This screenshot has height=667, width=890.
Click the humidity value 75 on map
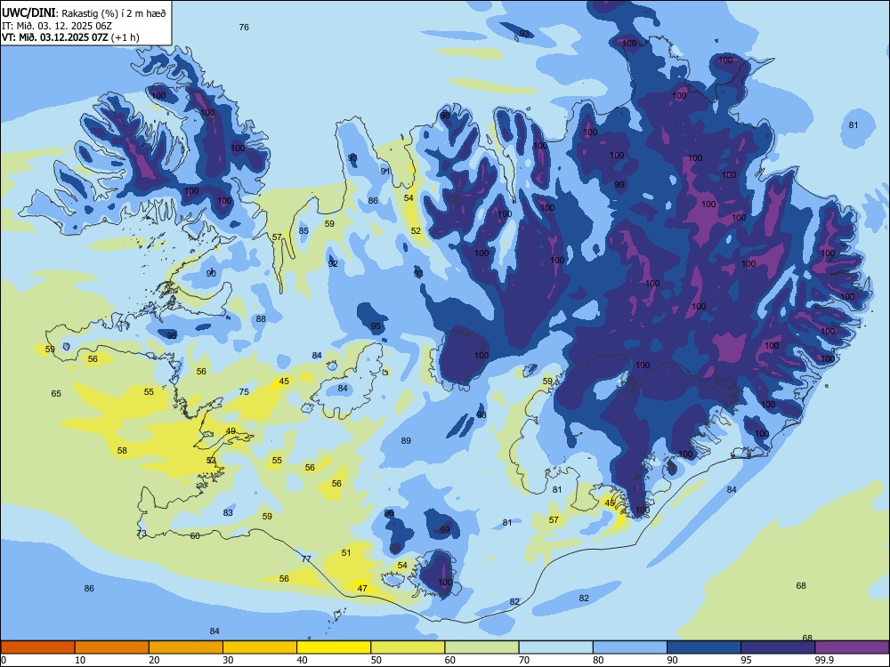coord(244,392)
